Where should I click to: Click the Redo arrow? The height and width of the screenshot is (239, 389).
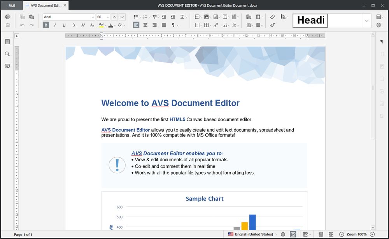click(32, 25)
